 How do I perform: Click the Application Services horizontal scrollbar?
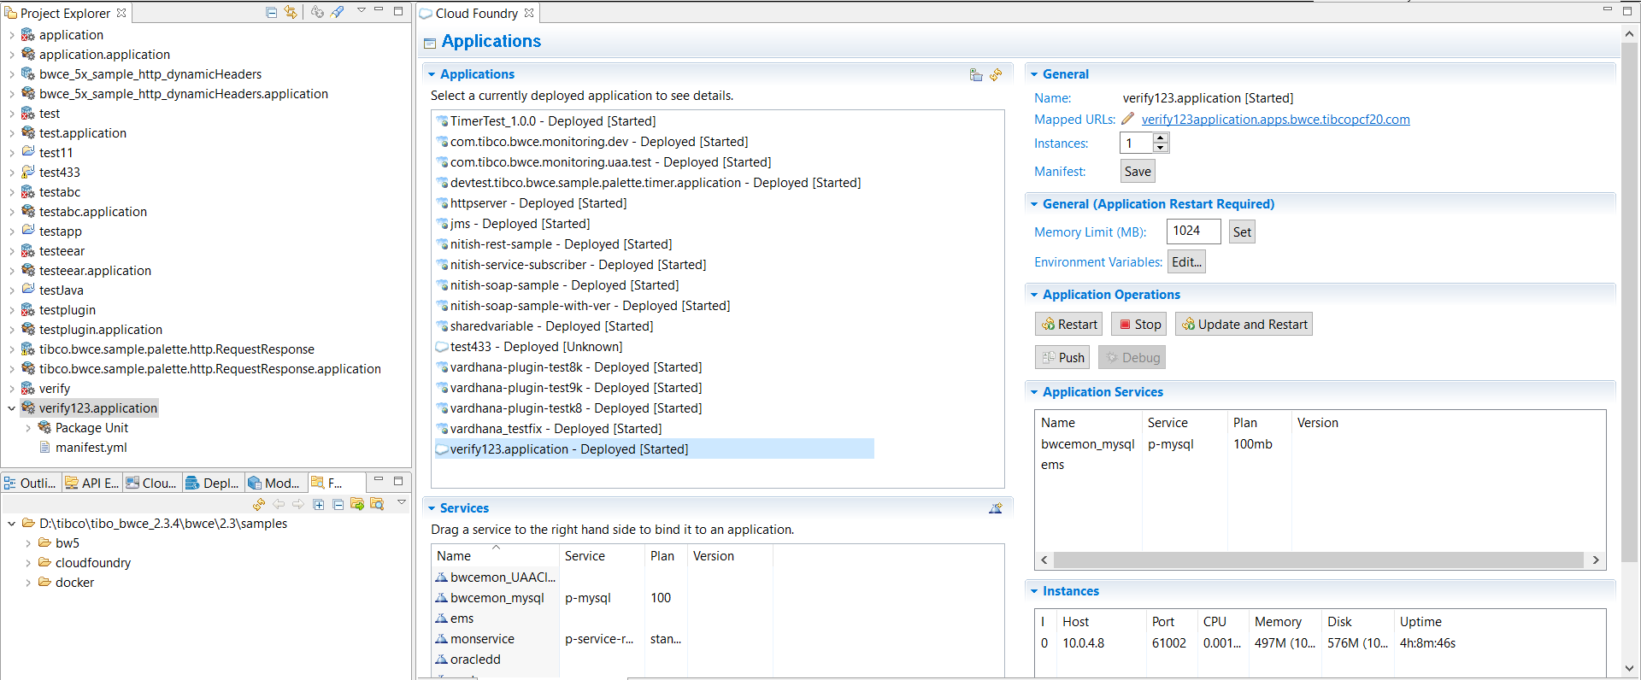[1317, 560]
